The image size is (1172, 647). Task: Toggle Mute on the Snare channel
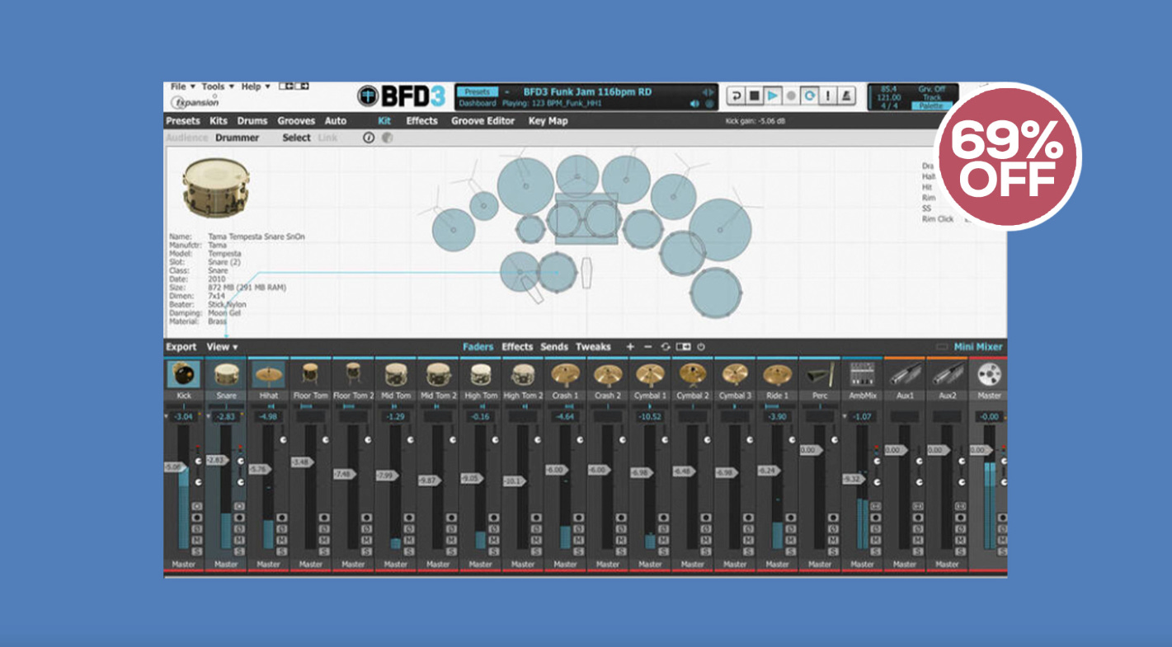tap(239, 540)
